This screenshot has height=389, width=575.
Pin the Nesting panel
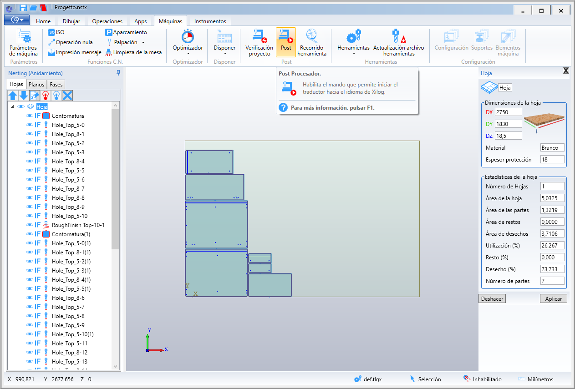click(x=118, y=73)
